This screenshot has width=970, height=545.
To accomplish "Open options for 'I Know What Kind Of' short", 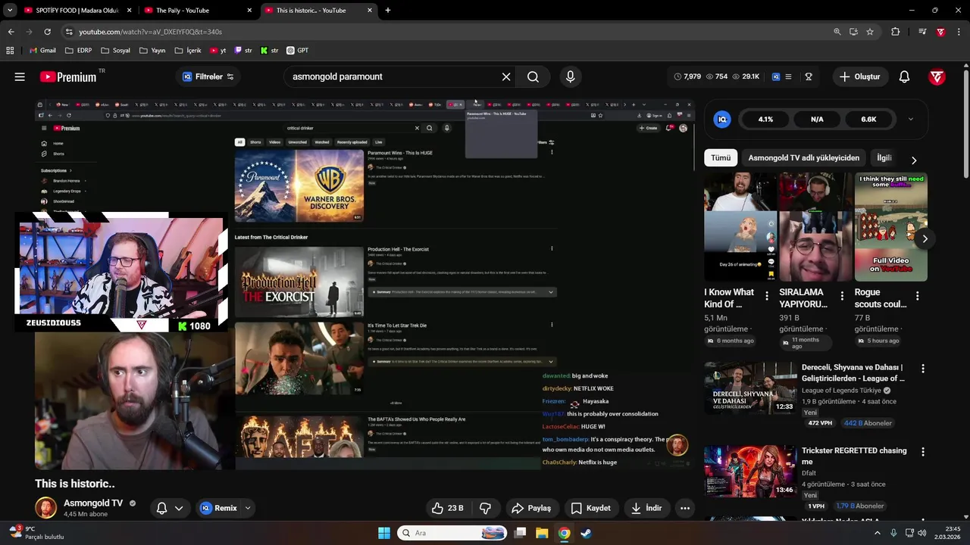I will [x=767, y=296].
